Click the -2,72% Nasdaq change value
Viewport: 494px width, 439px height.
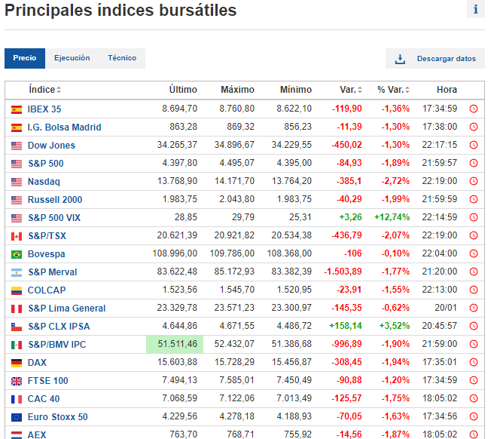(x=395, y=181)
